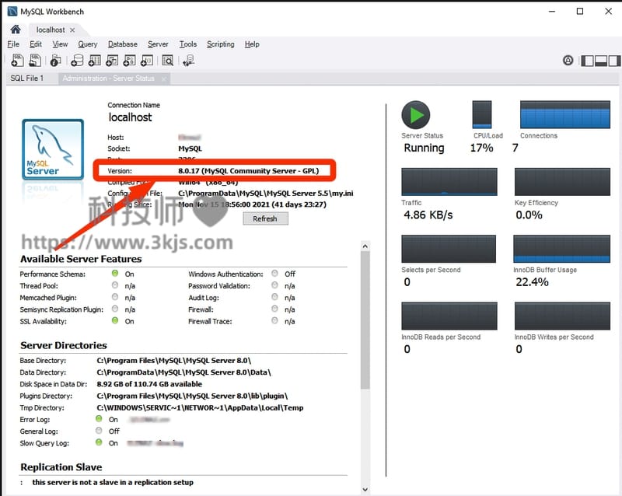
Task: Click the MySQL Server dolphin logo
Action: click(x=53, y=149)
